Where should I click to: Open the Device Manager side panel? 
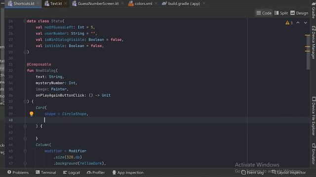coord(314,42)
